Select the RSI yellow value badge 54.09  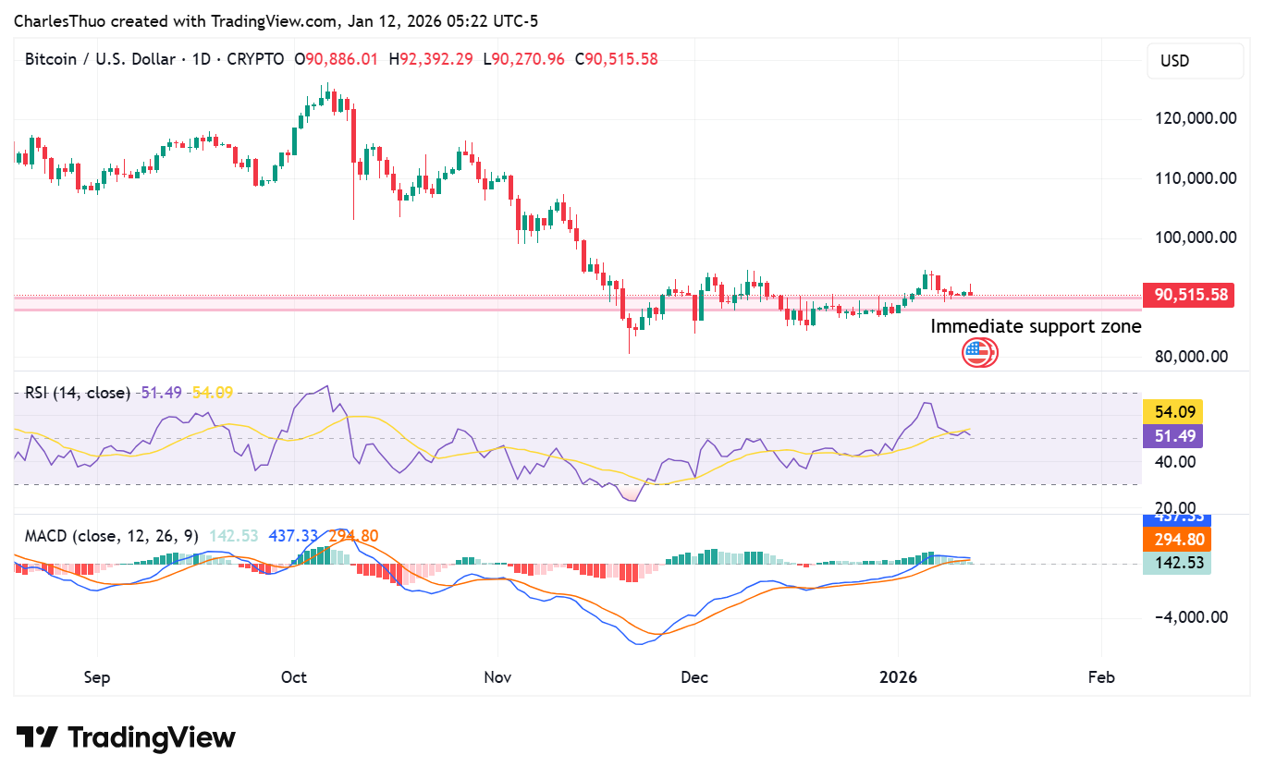(x=1175, y=411)
